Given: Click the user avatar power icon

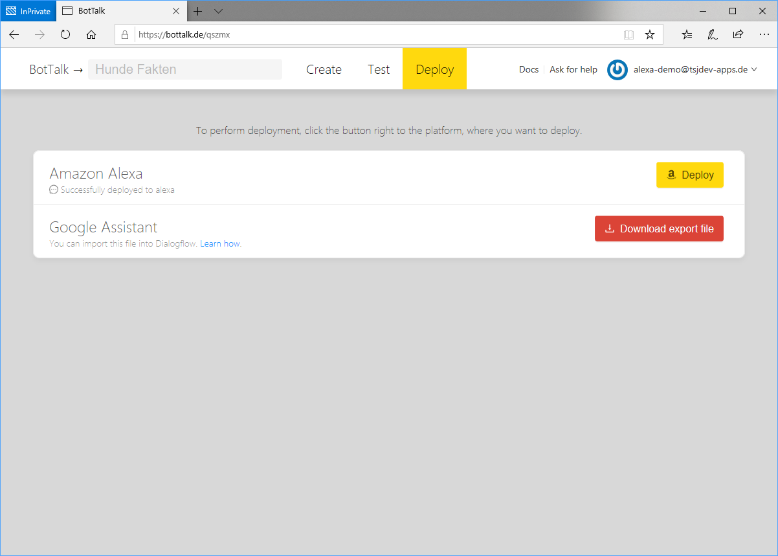Looking at the screenshot, I should pyautogui.click(x=617, y=70).
